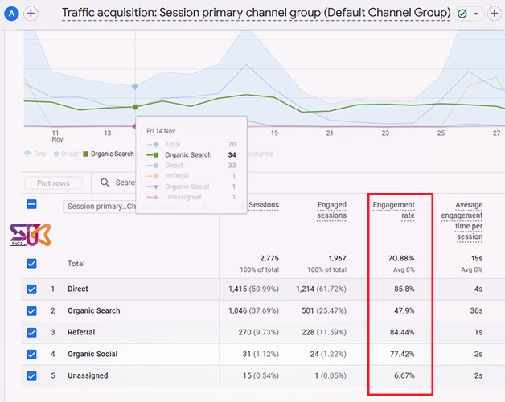Open the report title dropdown arrow
This screenshot has height=402, width=505.
click(x=477, y=14)
